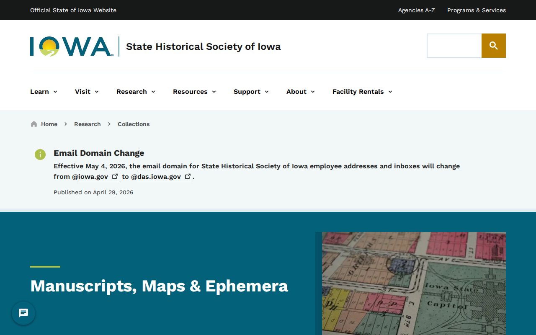The image size is (536, 335).
Task: Expand the Resources menu chevron
Action: pos(214,92)
